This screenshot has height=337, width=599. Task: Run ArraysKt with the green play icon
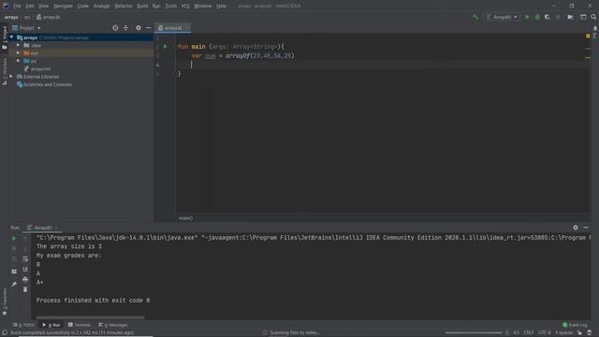[x=527, y=17]
